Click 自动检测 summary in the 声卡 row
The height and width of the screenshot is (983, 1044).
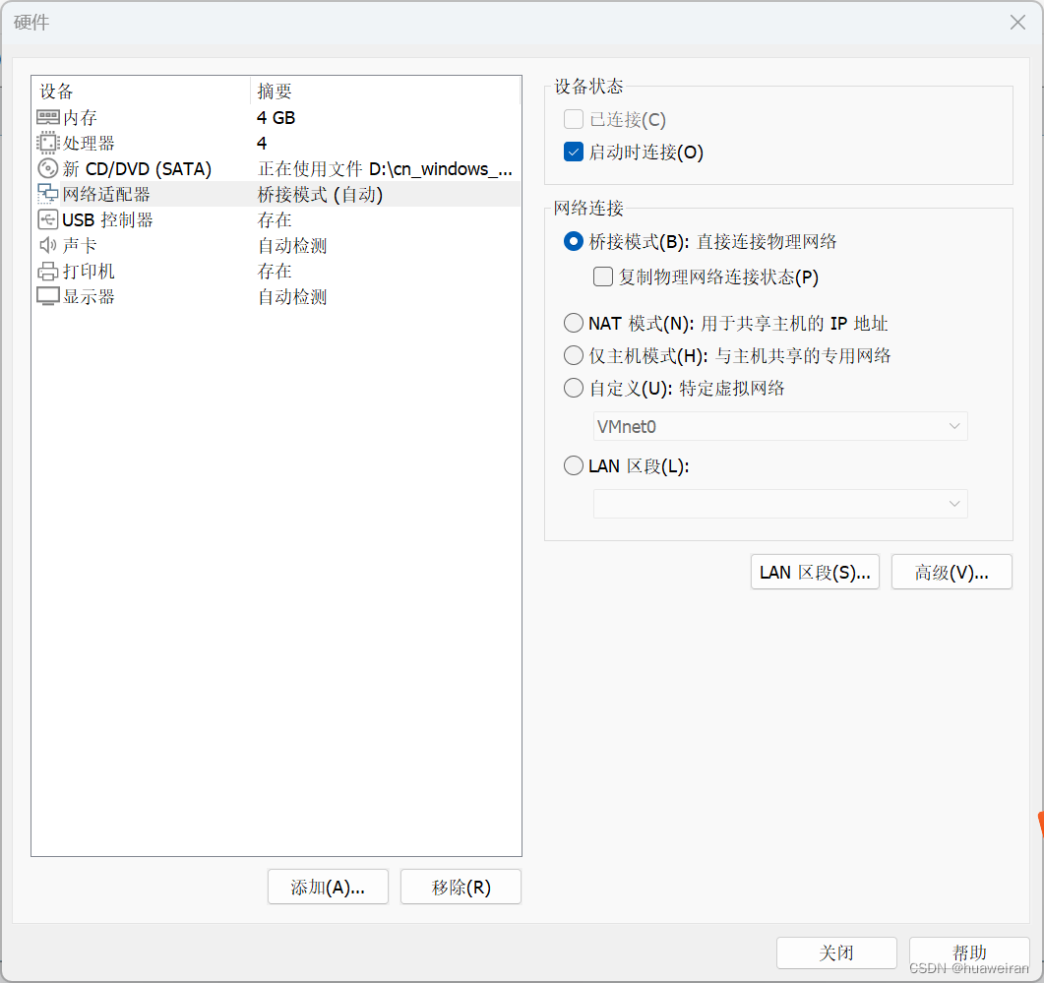292,245
